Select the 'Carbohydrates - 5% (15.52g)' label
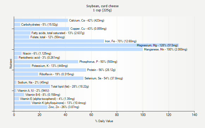The height and width of the screenshot is (128, 205). (x=39, y=25)
